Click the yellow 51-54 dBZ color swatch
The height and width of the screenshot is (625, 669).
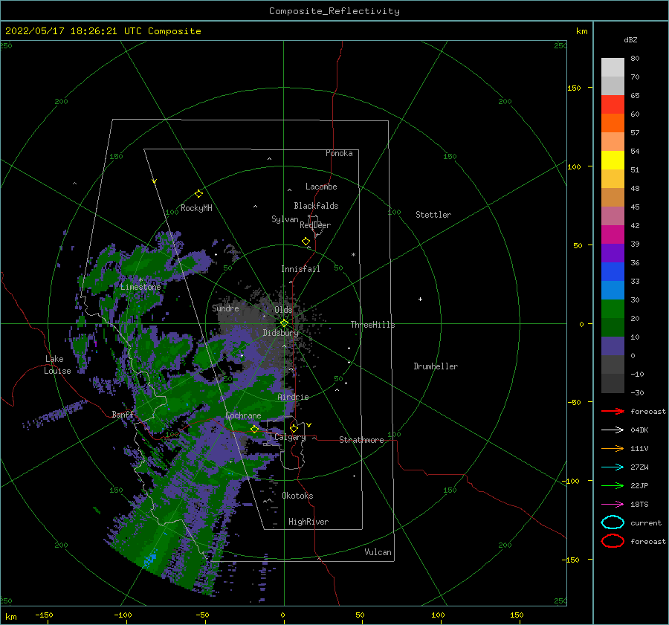(613, 160)
